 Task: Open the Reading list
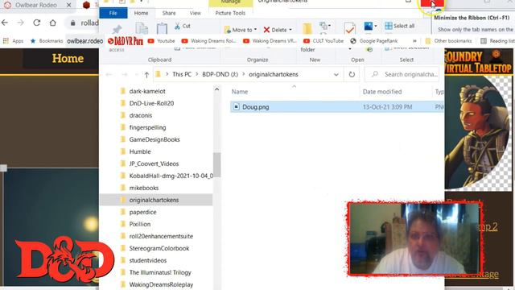click(497, 41)
